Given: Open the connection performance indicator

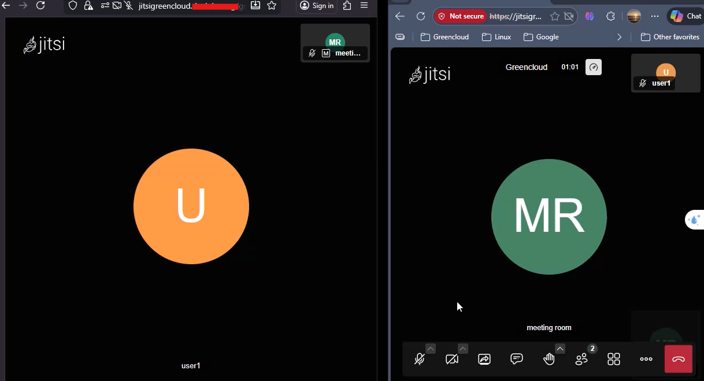Looking at the screenshot, I should [594, 67].
